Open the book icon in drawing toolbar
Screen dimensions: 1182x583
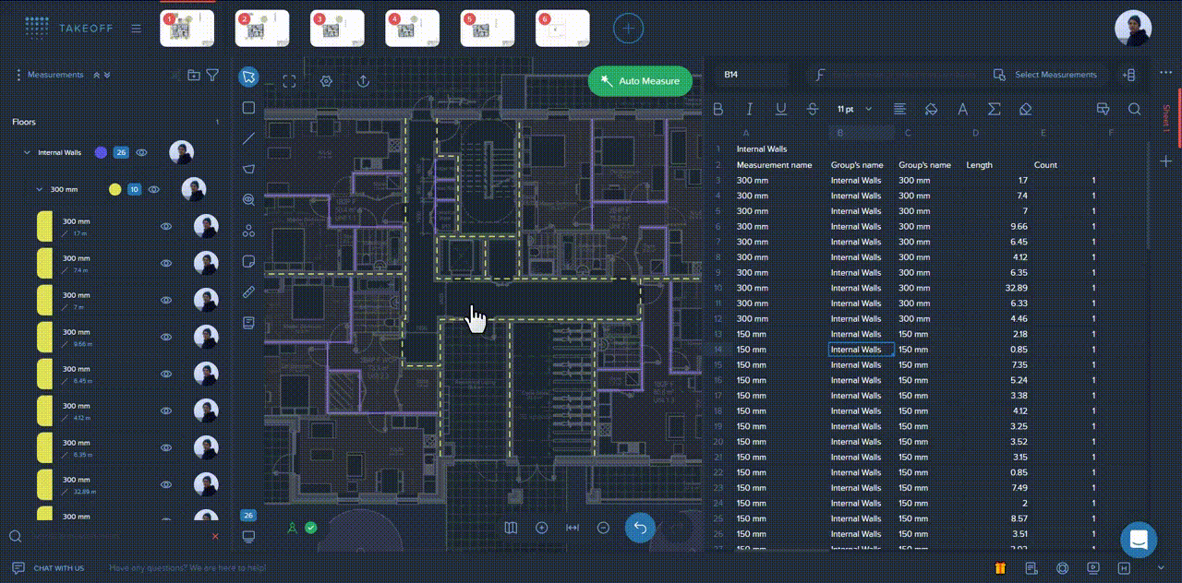(x=248, y=322)
